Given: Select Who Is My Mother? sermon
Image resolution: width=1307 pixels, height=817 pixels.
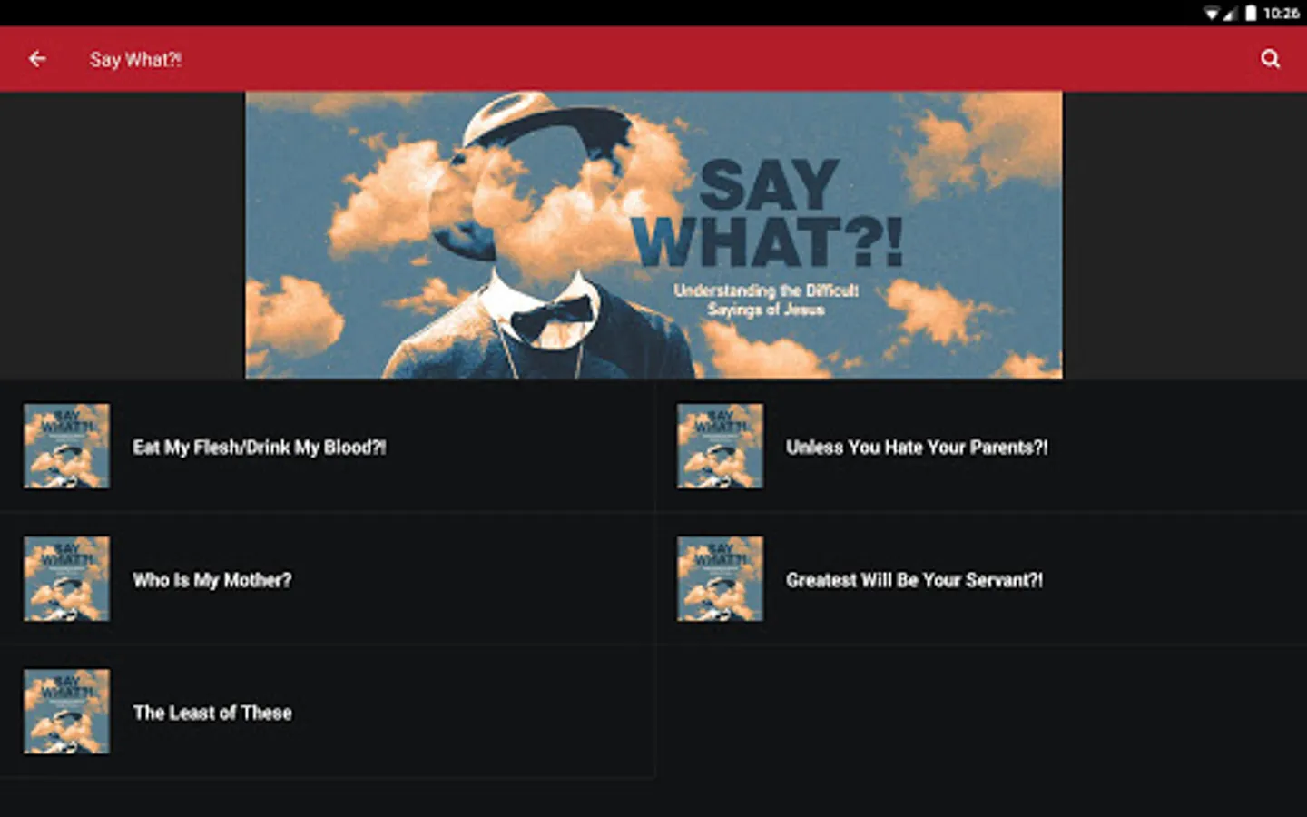Looking at the screenshot, I should [327, 579].
